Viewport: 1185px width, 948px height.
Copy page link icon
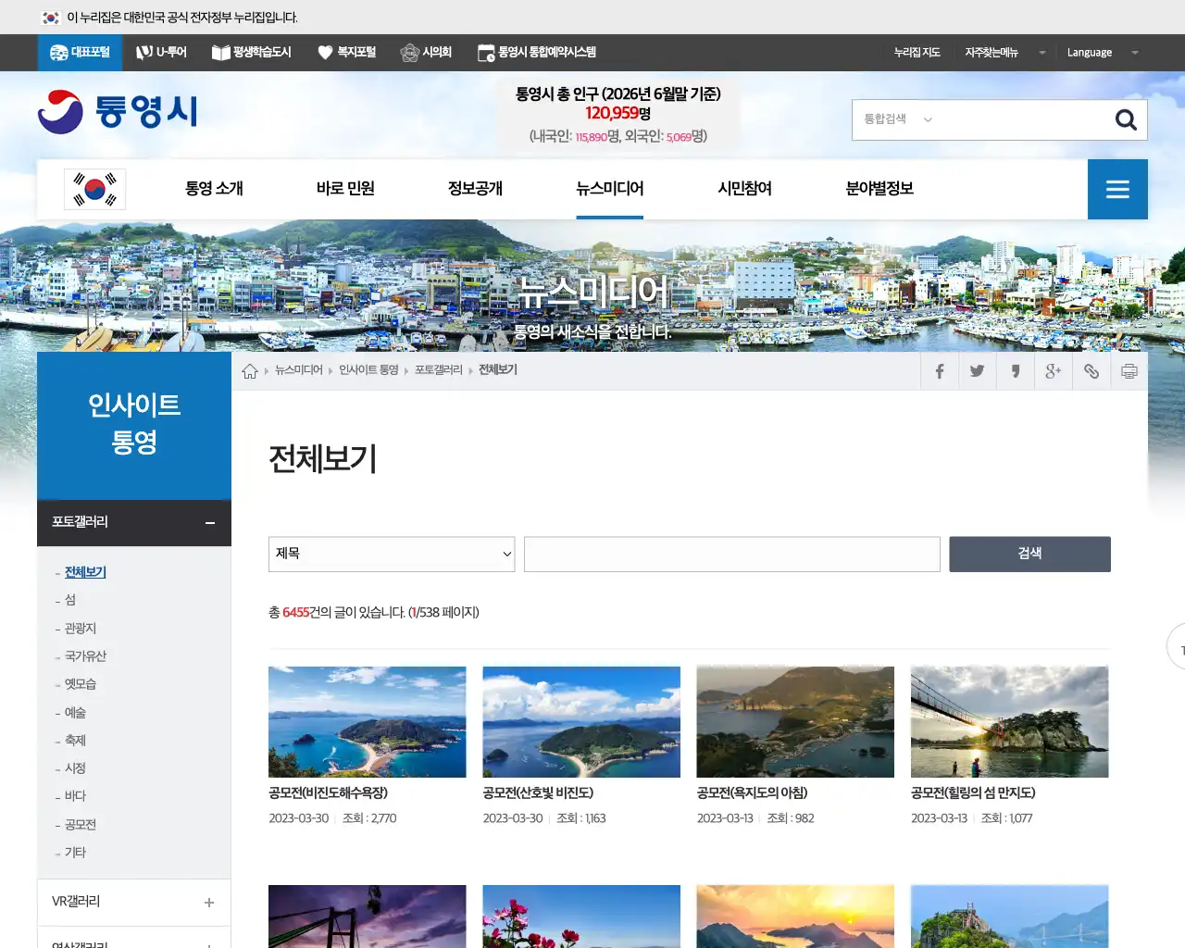coord(1091,371)
